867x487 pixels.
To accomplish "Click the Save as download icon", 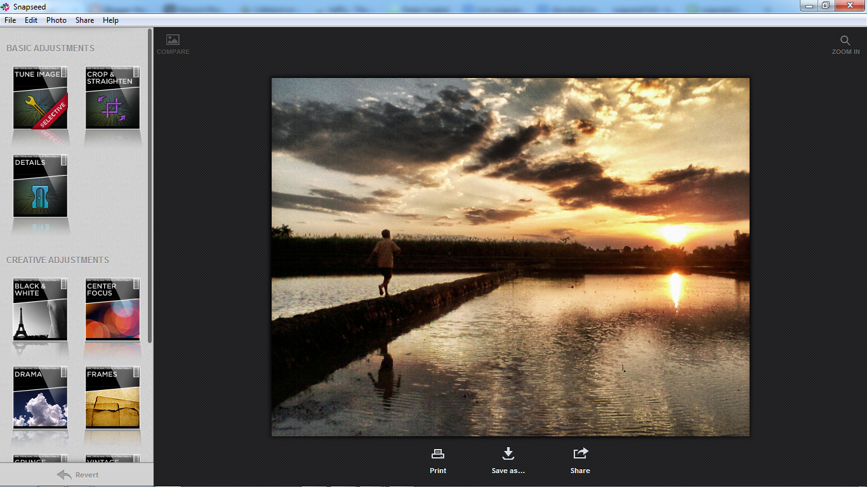I will [508, 453].
